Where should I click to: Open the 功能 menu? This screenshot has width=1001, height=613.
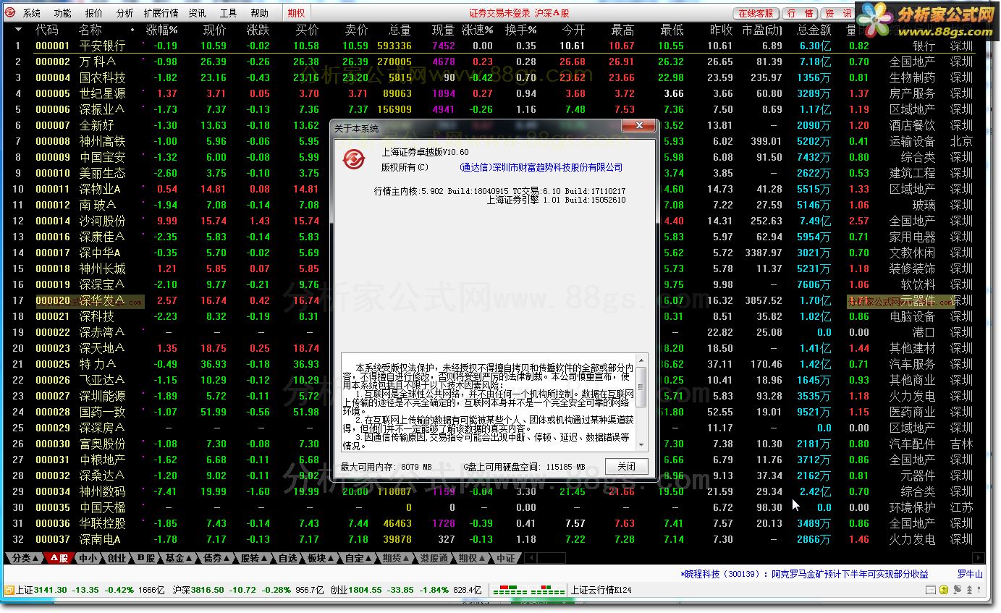click(x=62, y=13)
